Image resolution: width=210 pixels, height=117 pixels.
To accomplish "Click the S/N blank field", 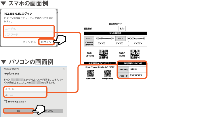I will pos(136,28).
